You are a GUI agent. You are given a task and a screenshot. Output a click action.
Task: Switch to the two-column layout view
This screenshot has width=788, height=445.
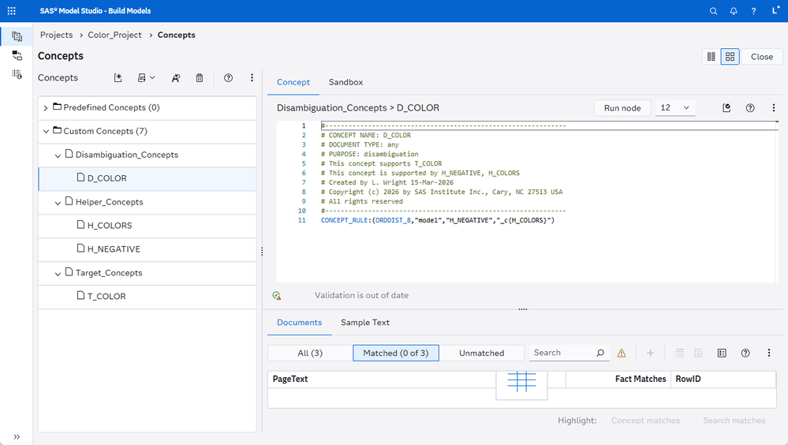tap(711, 57)
